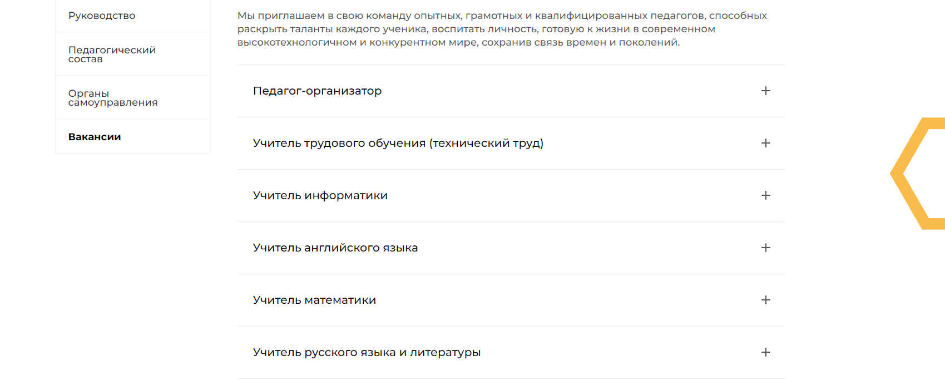The image size is (945, 380).
Task: Click intro text line starting 'Мы приглашаем'
Action: click(502, 16)
